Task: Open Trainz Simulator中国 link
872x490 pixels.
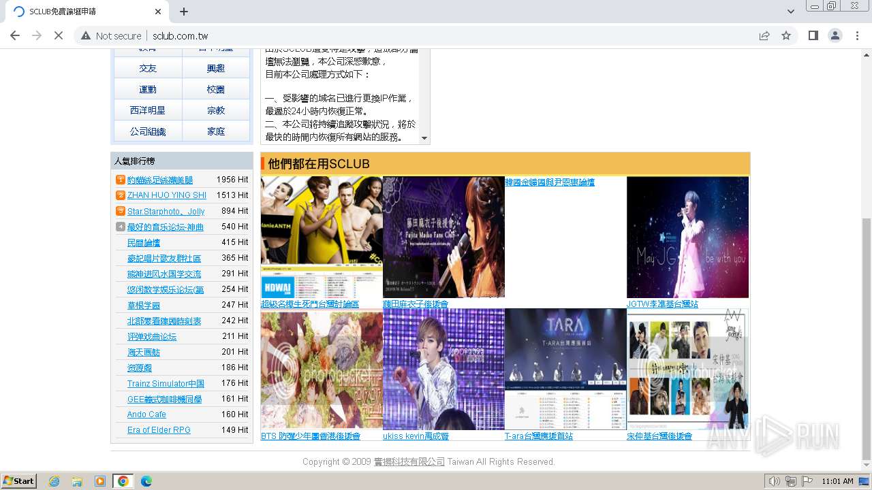Action: [166, 383]
